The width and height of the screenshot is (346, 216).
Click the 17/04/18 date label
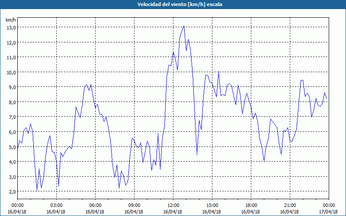tap(328, 212)
